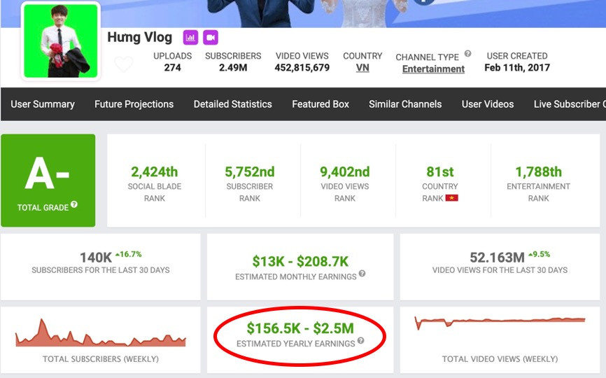Click the purple video camera icon
This screenshot has width=606, height=378.
211,38
